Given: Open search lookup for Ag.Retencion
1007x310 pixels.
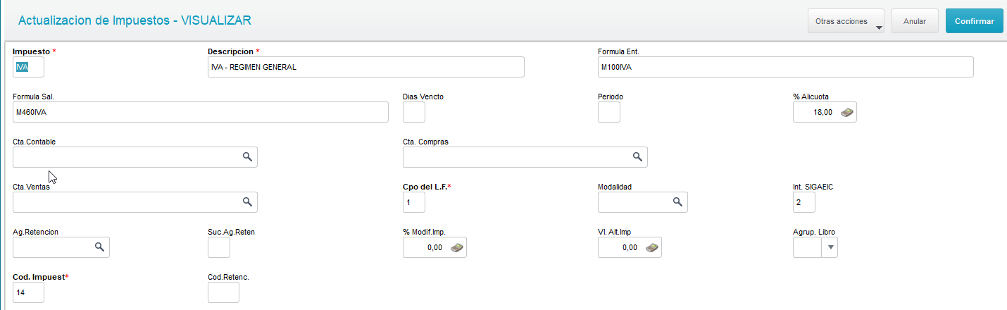Looking at the screenshot, I should click(x=99, y=247).
